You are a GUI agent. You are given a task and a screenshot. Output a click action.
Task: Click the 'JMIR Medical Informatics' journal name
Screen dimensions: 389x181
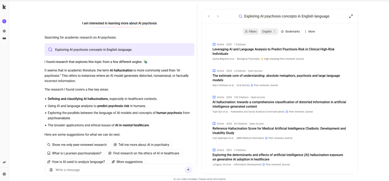(x=250, y=138)
